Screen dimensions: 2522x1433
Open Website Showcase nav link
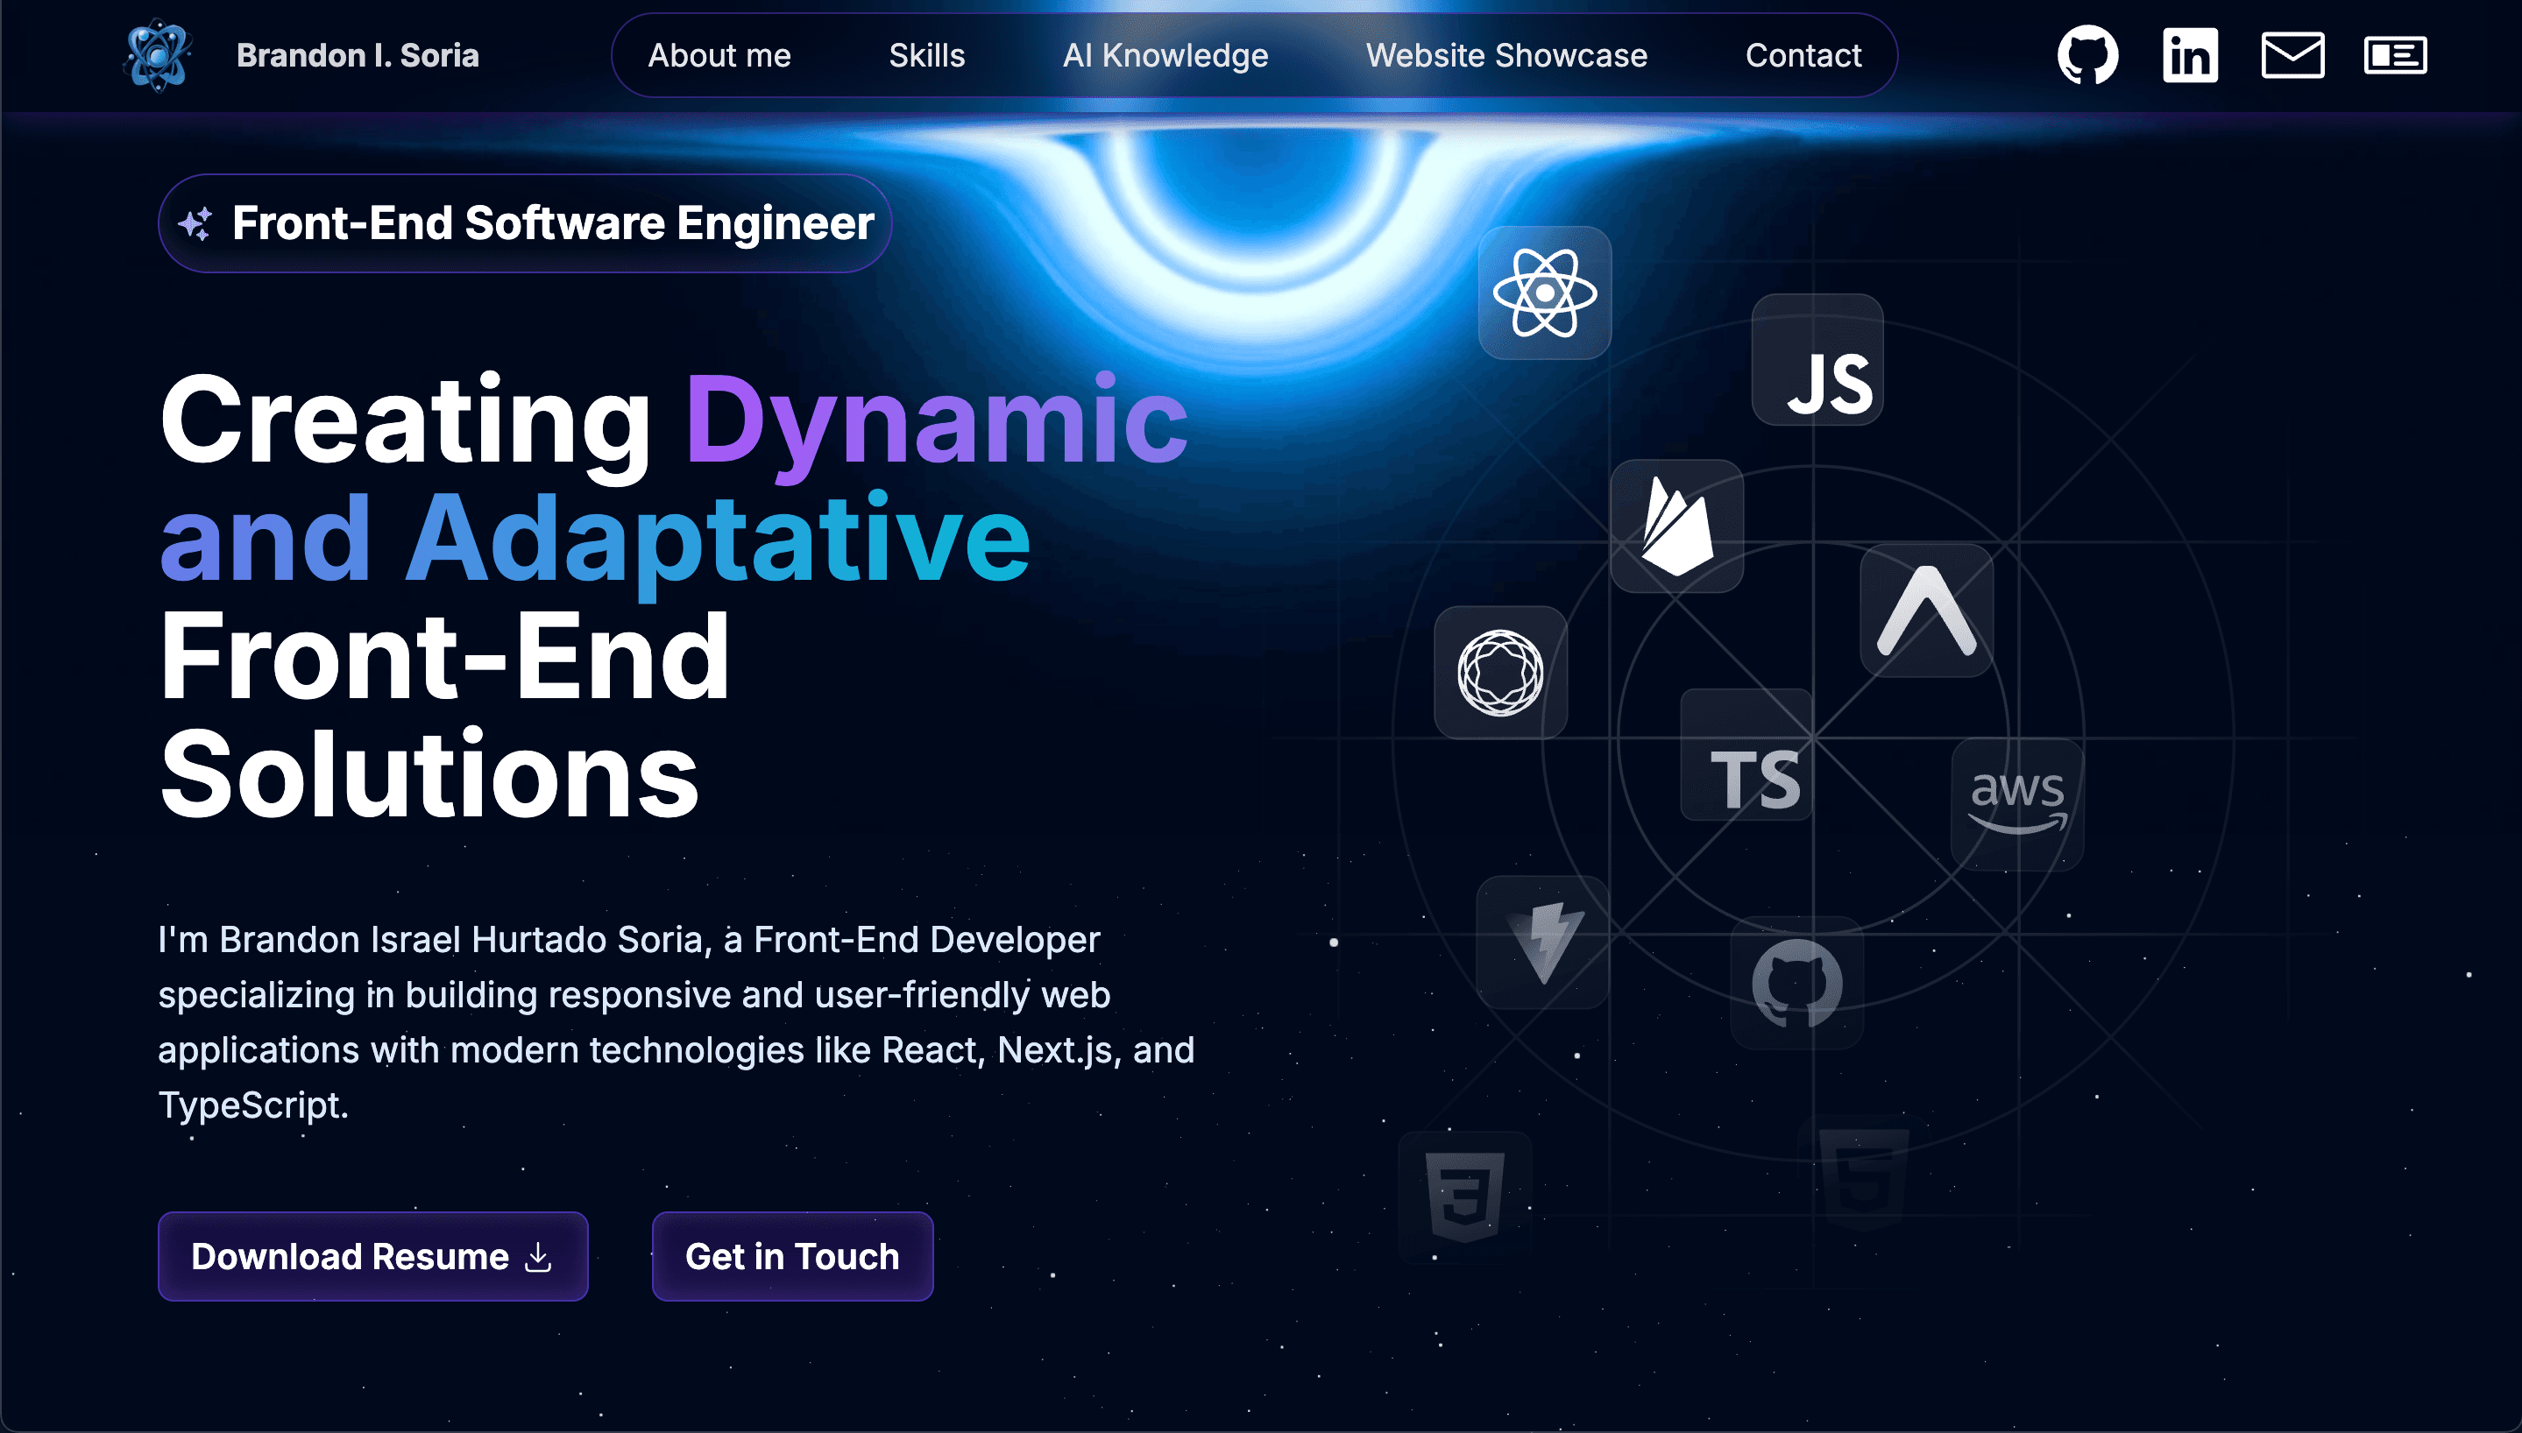point(1506,55)
